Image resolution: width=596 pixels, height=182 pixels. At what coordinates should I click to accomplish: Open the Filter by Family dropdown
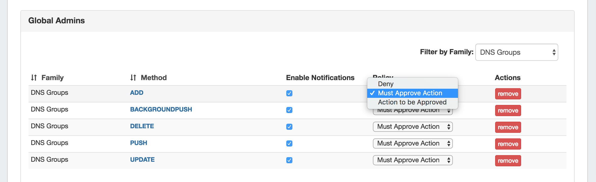point(517,52)
